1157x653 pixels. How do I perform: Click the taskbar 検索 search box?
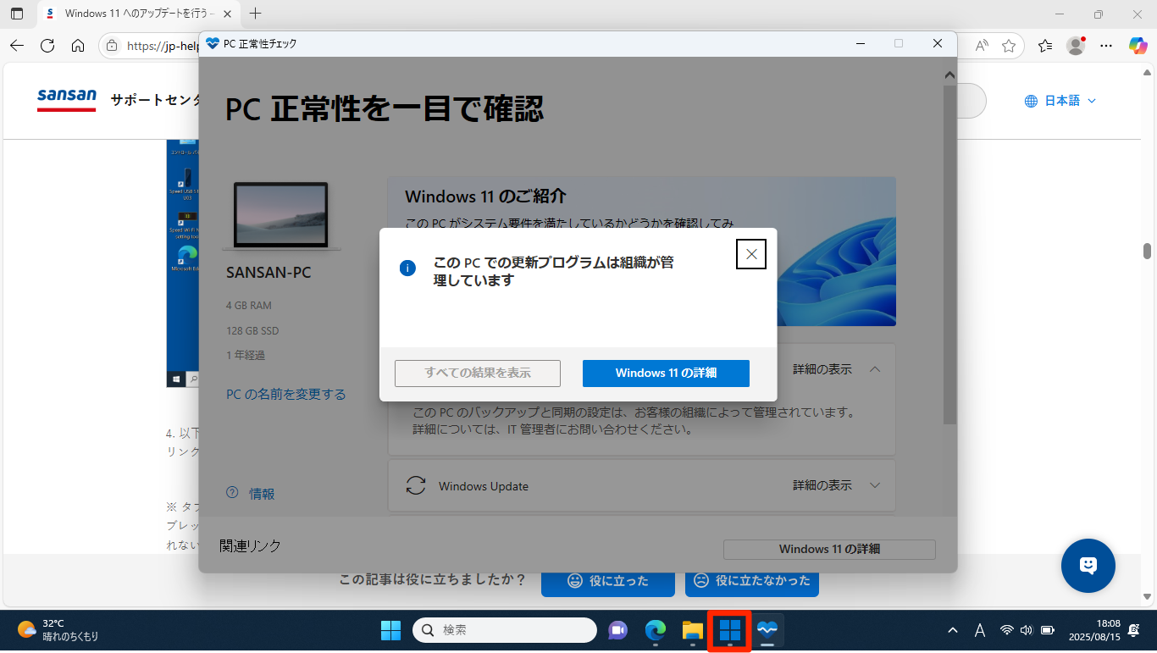(505, 630)
